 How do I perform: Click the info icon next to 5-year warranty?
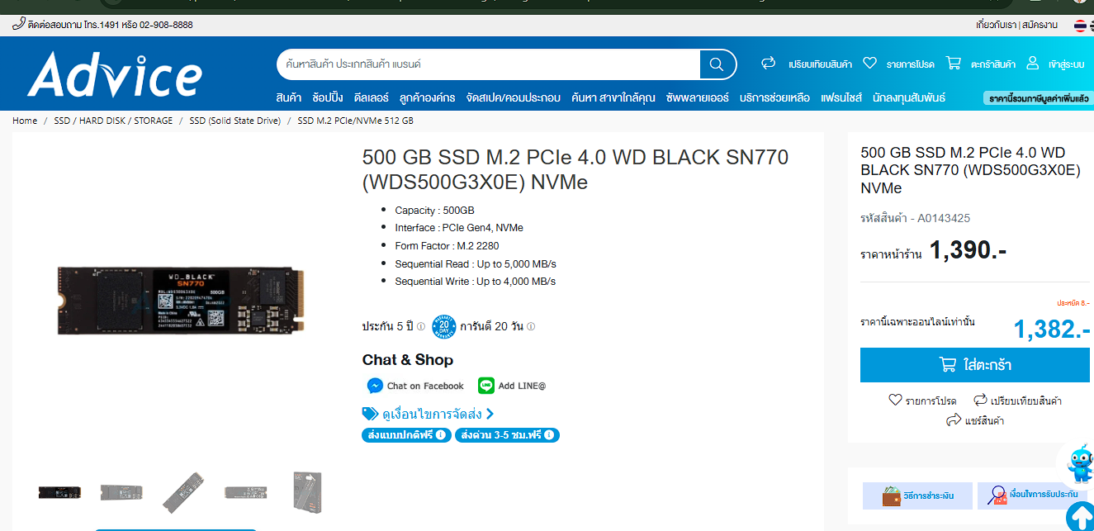pos(421,326)
